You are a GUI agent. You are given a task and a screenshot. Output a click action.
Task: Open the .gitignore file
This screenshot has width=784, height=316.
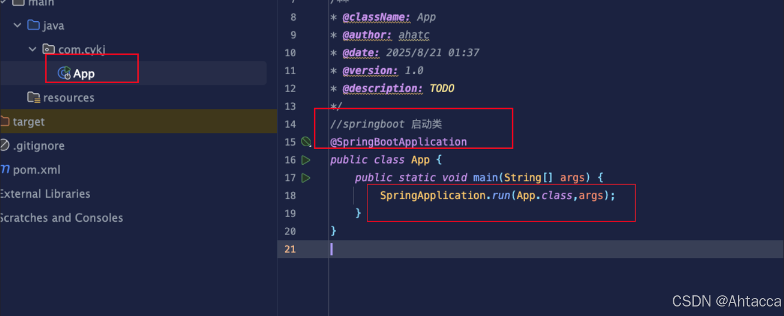39,146
